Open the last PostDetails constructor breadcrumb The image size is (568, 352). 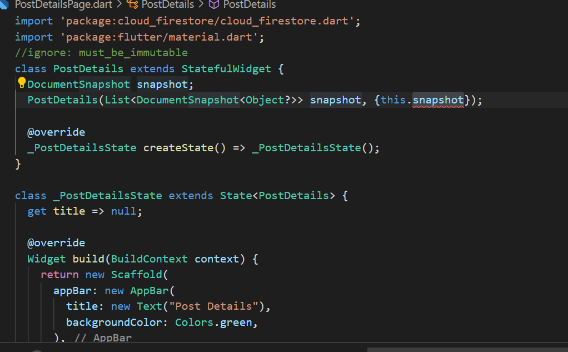[x=250, y=4]
